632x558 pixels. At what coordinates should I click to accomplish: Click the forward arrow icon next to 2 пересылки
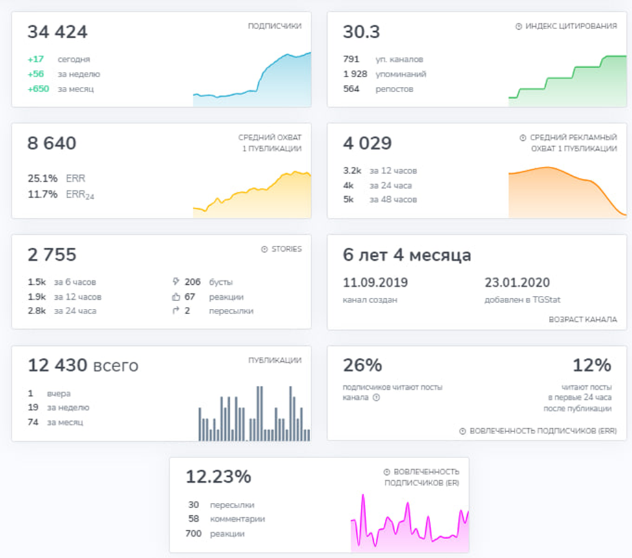[x=176, y=310]
